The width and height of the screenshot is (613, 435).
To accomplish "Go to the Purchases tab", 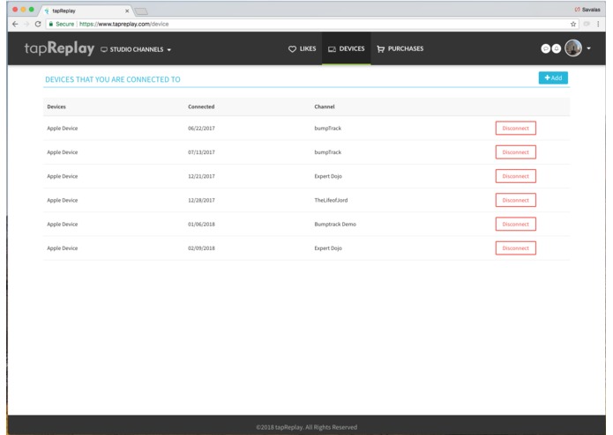I will (400, 48).
